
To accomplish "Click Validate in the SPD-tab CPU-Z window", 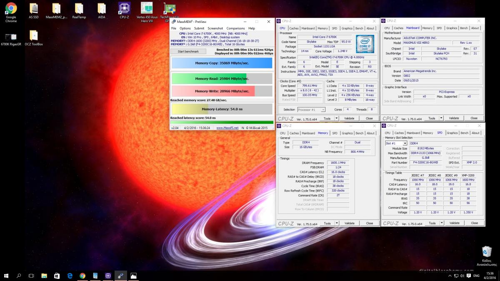I will pos(454,223).
